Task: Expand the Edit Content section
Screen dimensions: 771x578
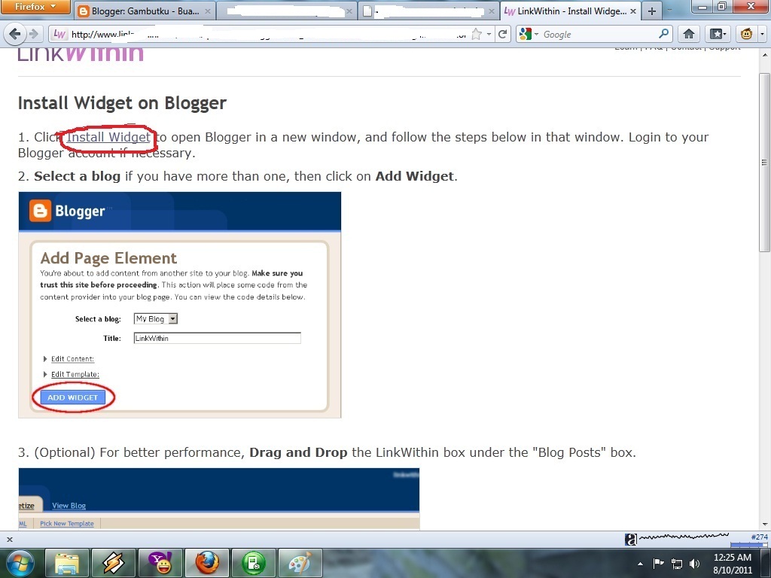Action: tap(72, 359)
